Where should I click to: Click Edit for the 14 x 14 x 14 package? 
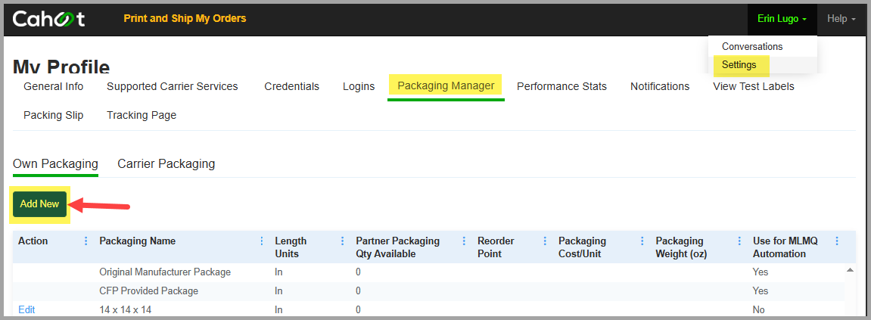pos(26,309)
